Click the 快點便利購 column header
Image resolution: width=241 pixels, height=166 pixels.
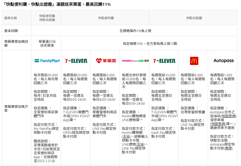[106, 18]
